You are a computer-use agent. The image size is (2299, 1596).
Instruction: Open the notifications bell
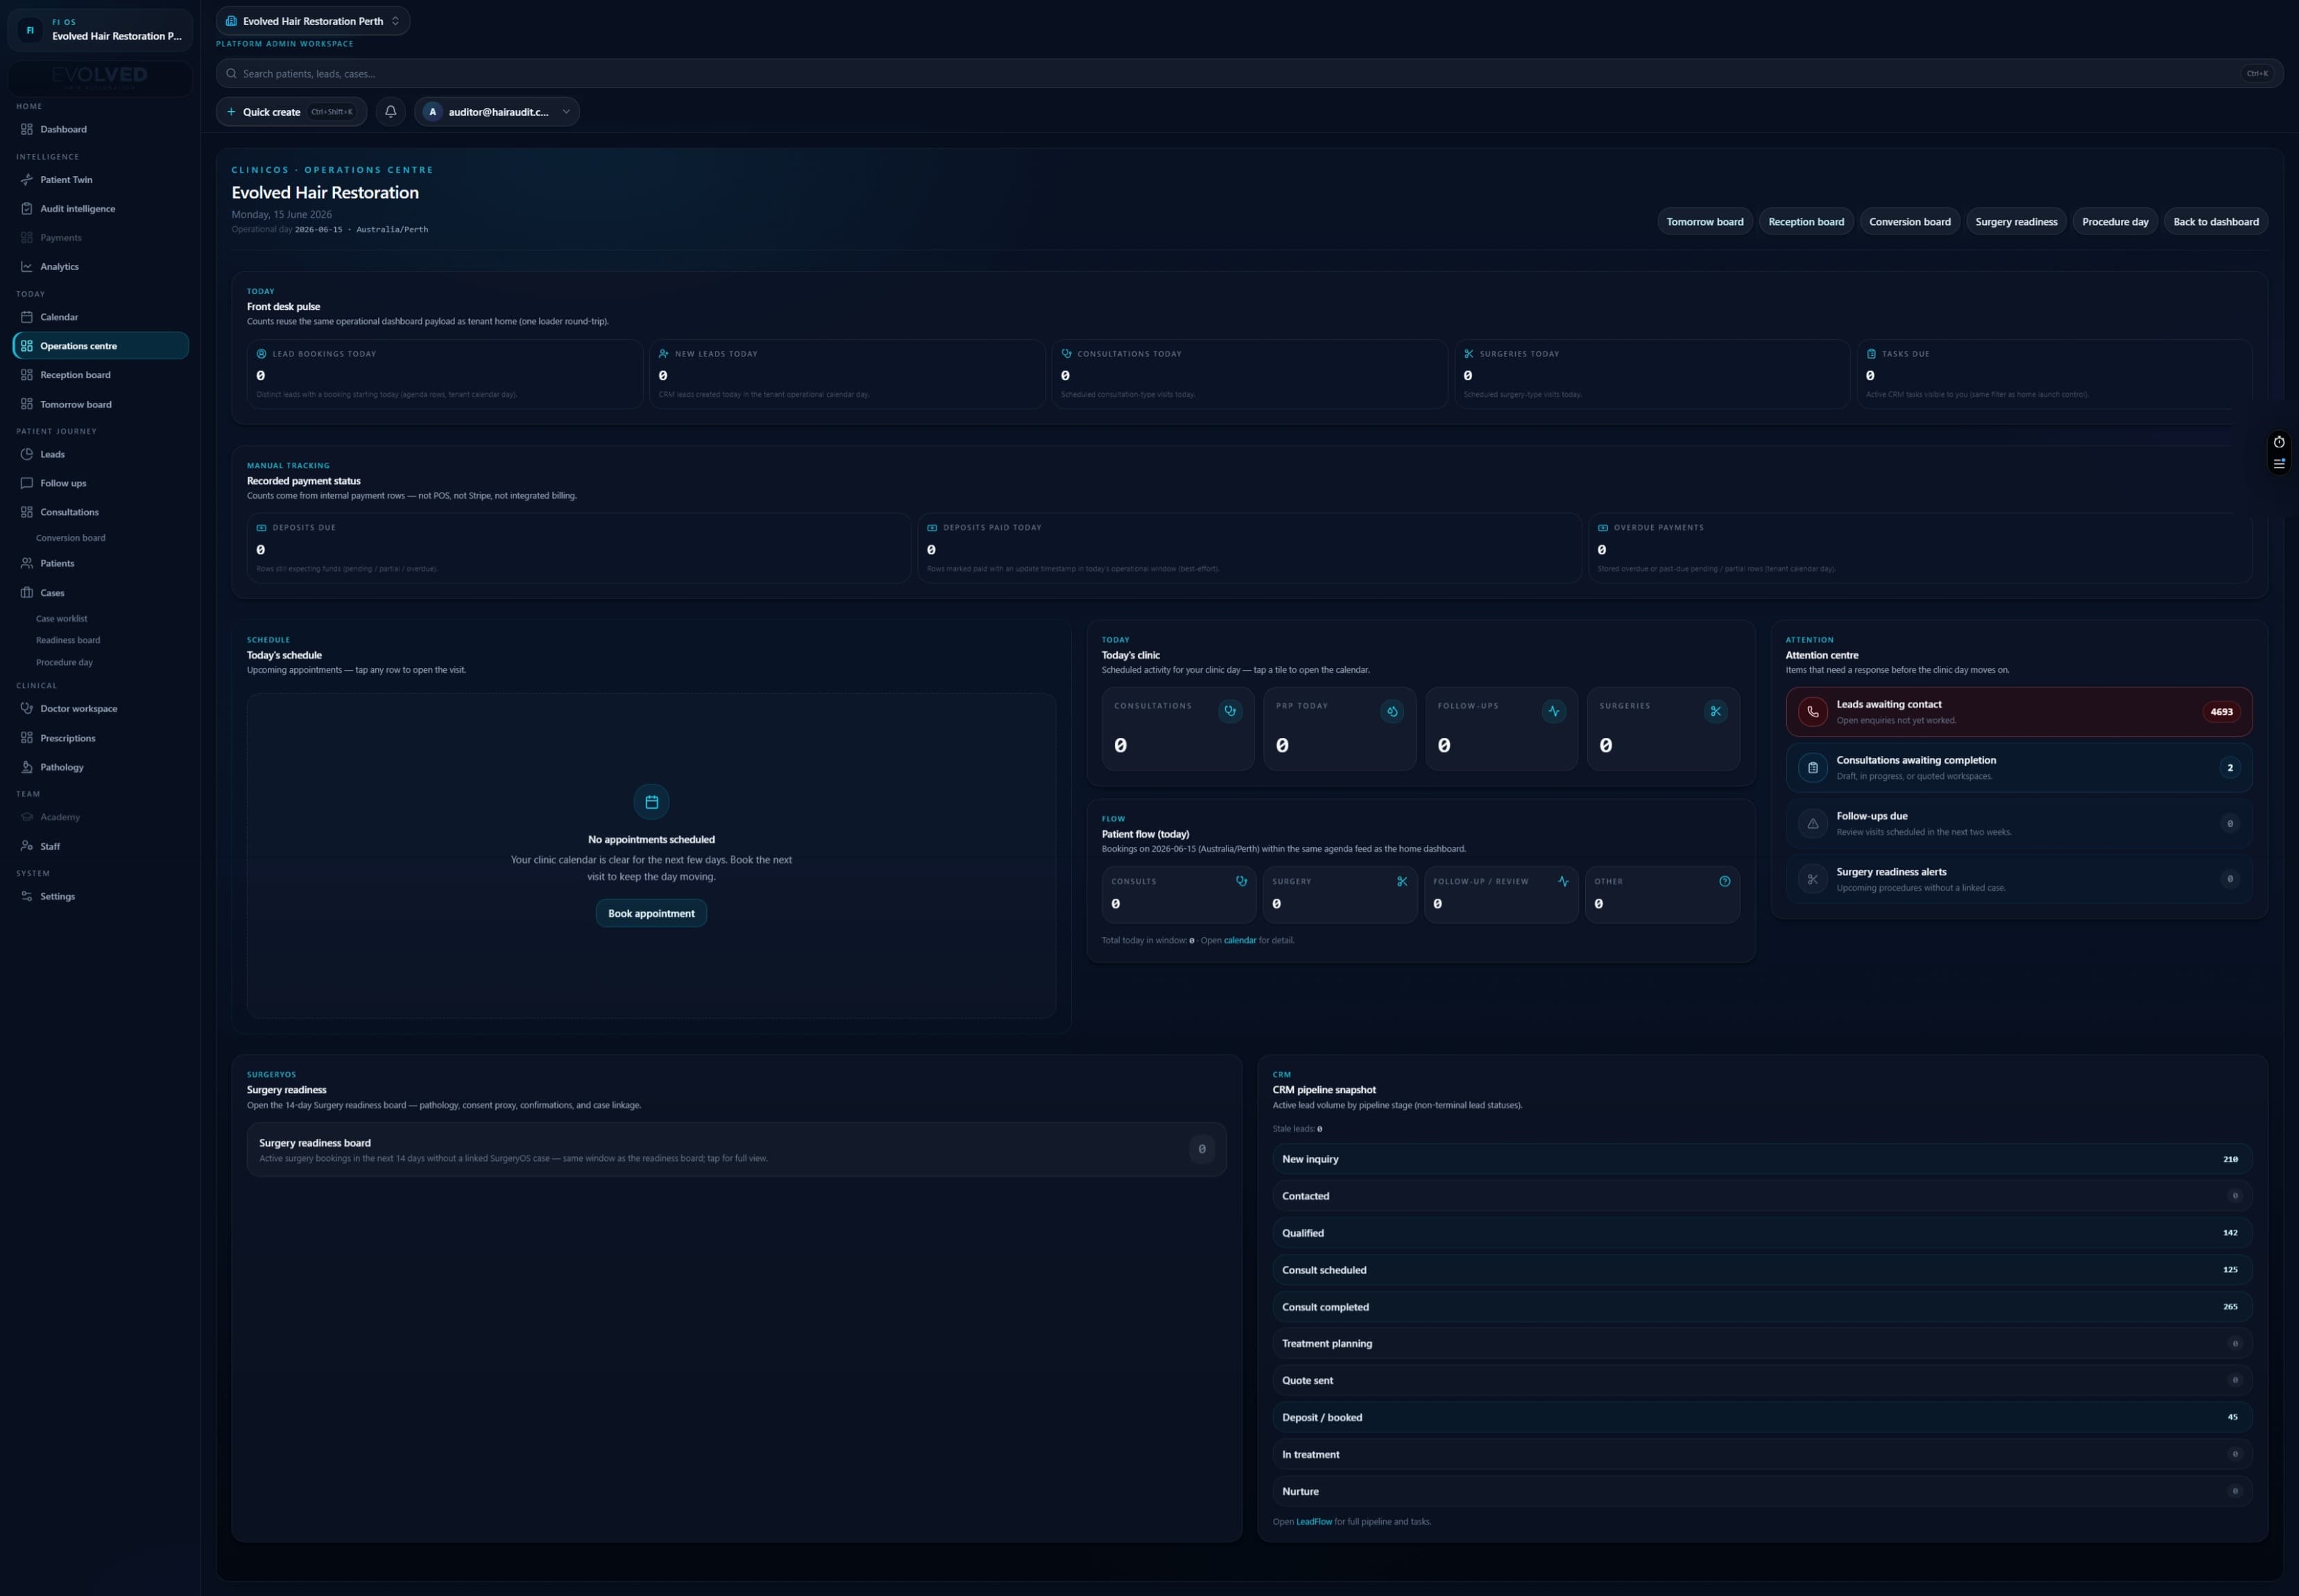[x=390, y=112]
